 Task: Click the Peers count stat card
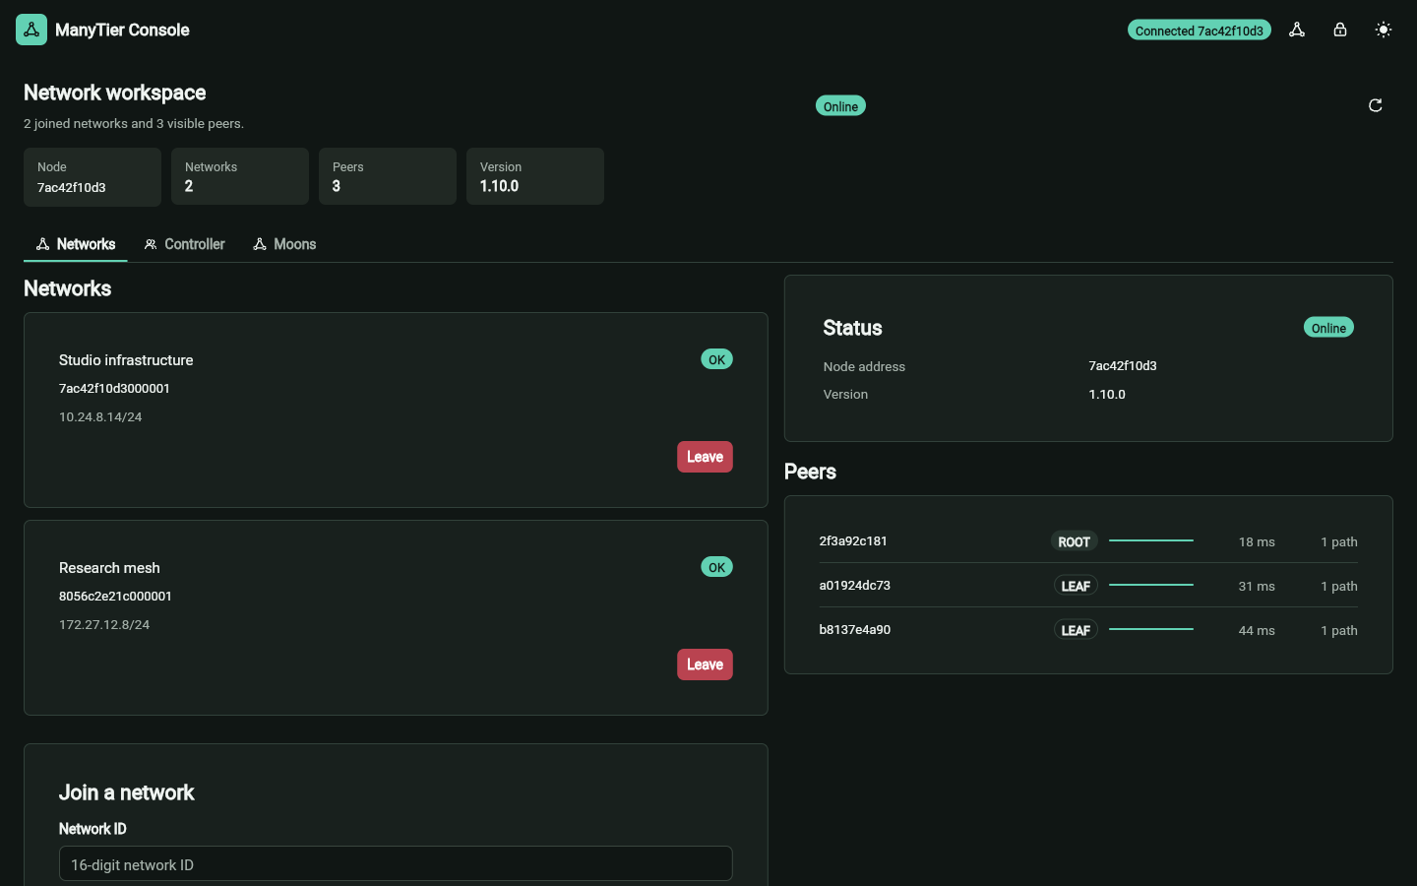pos(388,176)
